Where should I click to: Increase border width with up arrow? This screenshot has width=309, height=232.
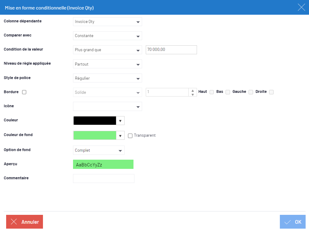pyautogui.click(x=192, y=90)
